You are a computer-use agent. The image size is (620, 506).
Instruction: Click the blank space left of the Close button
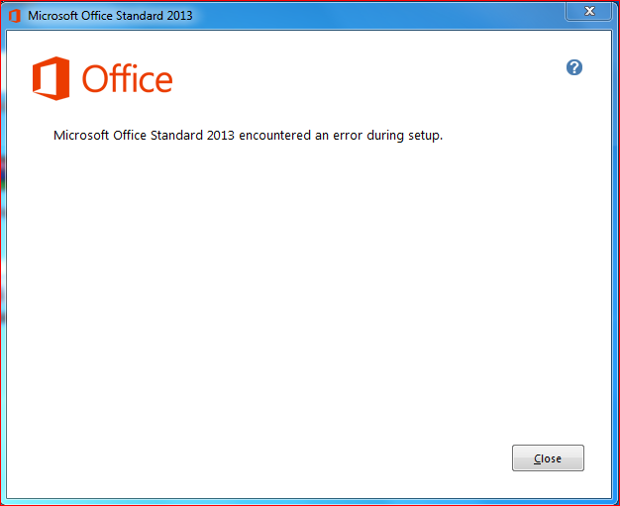[x=276, y=457]
